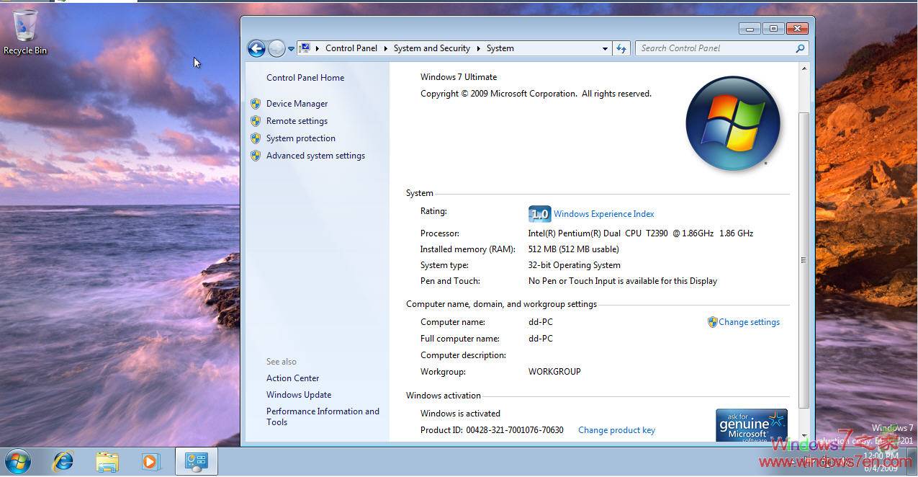Navigate to Control Panel via breadcrumb

[x=351, y=48]
